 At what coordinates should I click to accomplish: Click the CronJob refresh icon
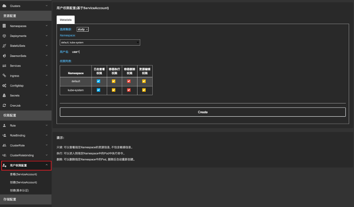click(4, 105)
